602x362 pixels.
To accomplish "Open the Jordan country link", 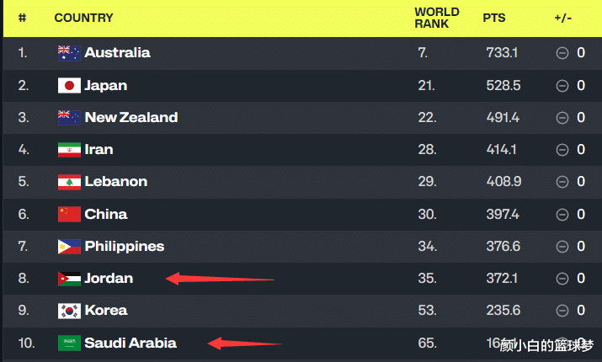I will 109,278.
